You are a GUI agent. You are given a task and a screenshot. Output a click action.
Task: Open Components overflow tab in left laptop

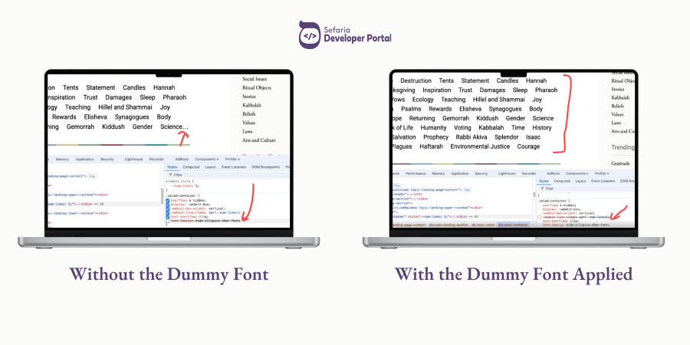tap(207, 159)
